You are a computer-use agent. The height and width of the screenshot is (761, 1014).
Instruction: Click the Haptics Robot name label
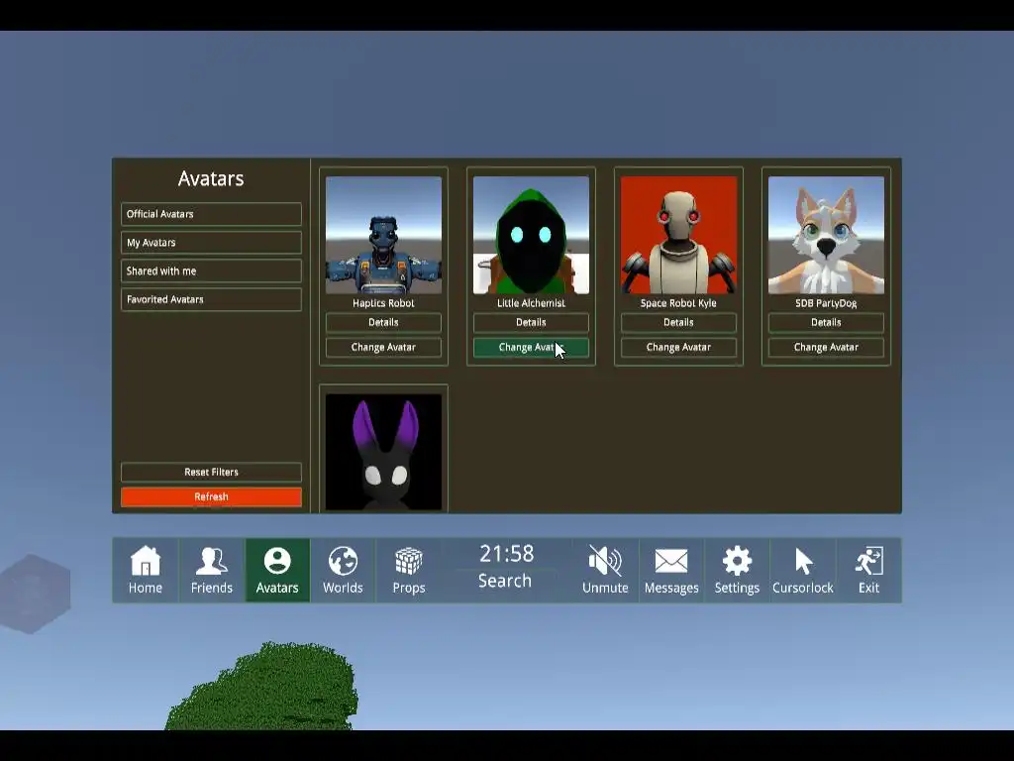click(383, 303)
